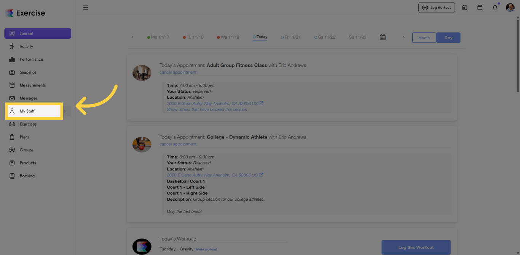520x255 pixels.
Task: Select the Tu 11/18 date tab
Action: tap(193, 37)
